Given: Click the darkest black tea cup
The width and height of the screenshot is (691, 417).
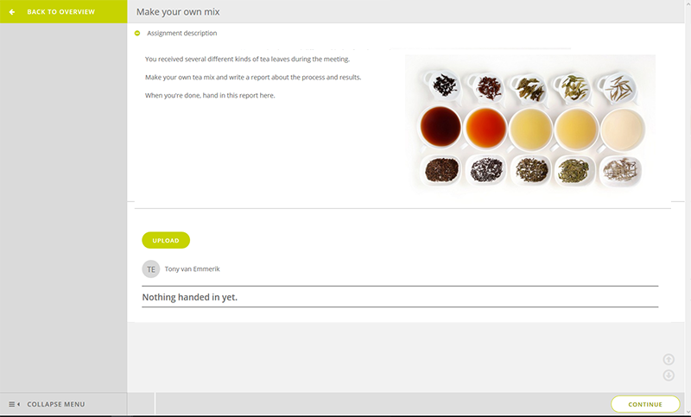Looking at the screenshot, I should click(x=441, y=126).
